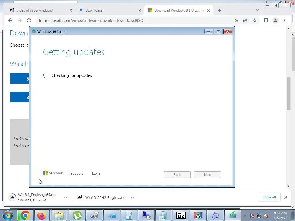Open Chrome side panel icon
Viewport: 295px width, 221px height.
click(x=266, y=20)
